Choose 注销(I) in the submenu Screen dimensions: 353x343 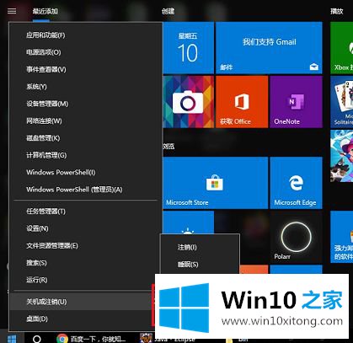[200, 247]
